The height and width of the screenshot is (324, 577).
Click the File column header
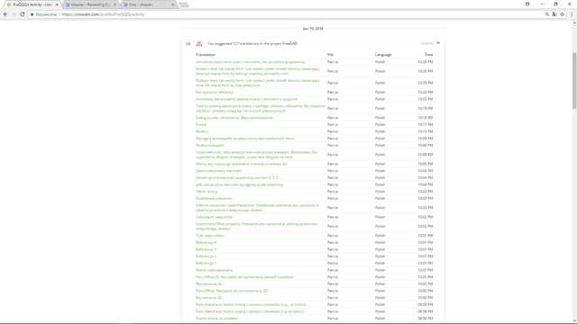330,55
